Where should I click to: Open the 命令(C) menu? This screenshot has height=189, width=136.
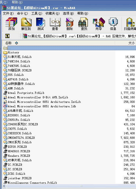point(22,13)
